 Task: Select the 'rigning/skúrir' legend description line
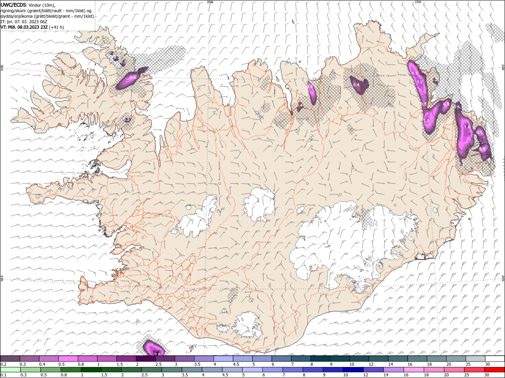click(x=47, y=11)
